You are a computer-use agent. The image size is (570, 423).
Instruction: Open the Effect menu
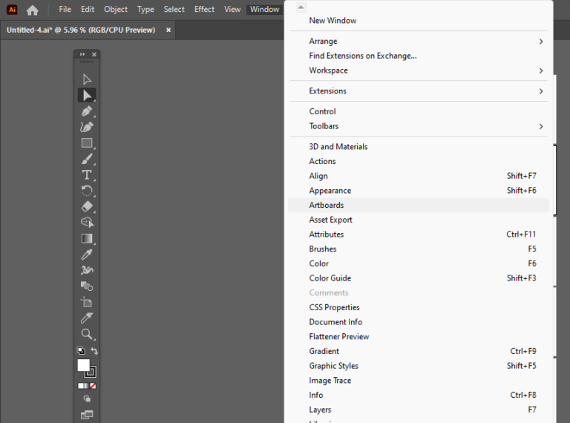204,10
